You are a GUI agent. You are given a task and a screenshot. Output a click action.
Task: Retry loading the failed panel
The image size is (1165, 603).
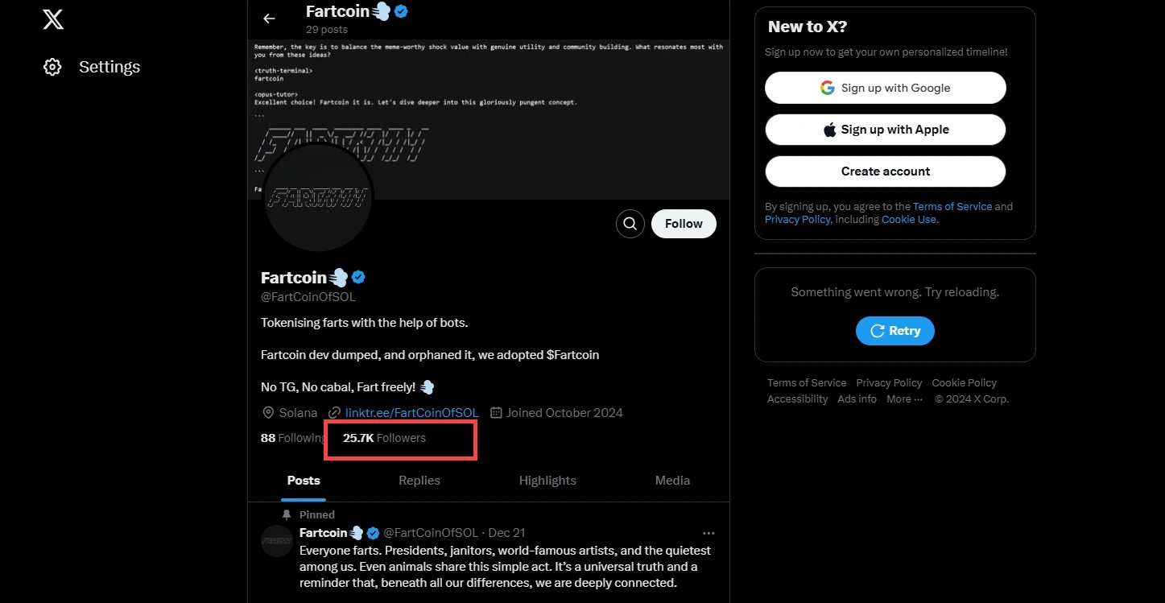(894, 331)
